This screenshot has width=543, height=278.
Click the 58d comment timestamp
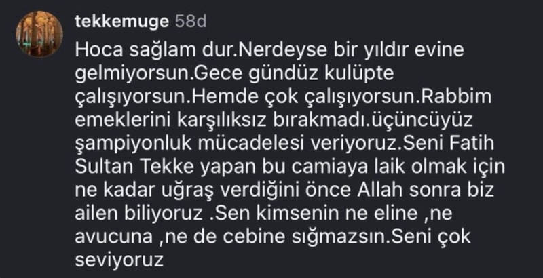click(x=190, y=21)
